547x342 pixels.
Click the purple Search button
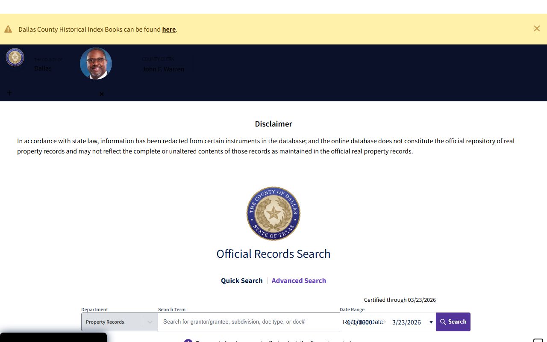453,322
